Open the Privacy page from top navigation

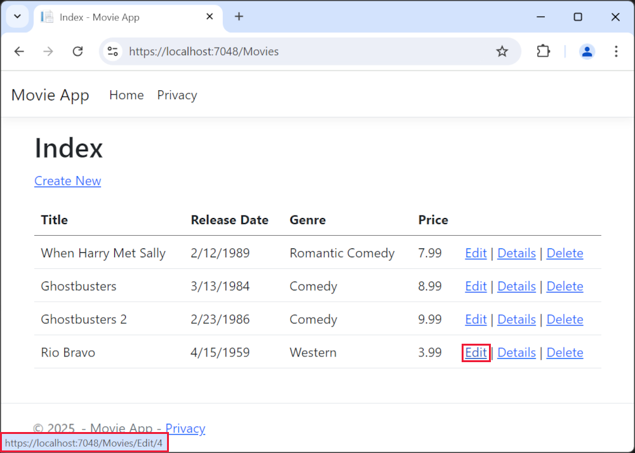(x=177, y=95)
